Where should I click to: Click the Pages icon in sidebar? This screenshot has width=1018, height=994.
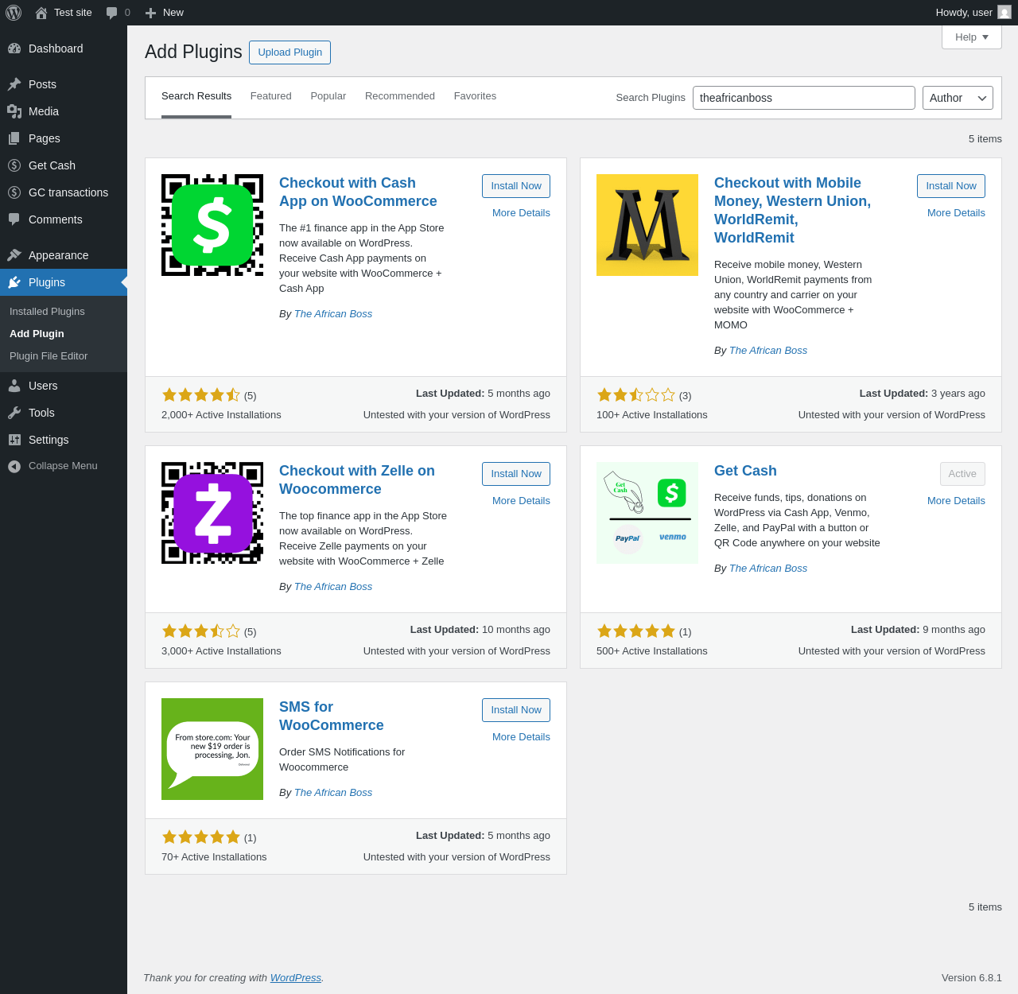[14, 138]
